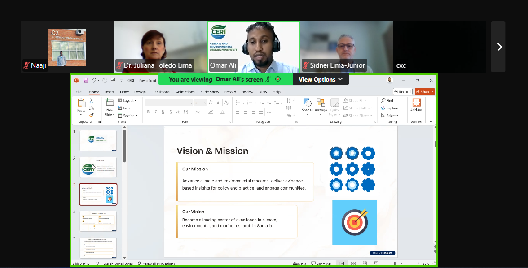Click the Save icon in title bar
528x268 pixels.
click(85, 80)
